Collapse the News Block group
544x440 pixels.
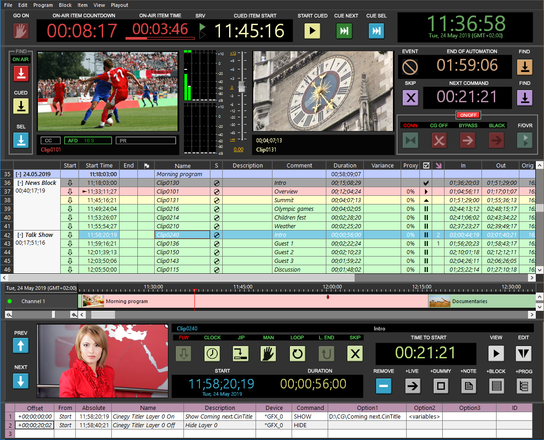[21, 183]
